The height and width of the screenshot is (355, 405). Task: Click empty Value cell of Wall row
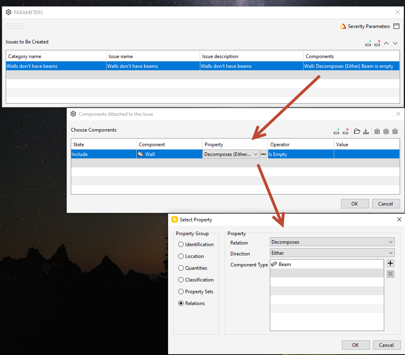tap(367, 154)
